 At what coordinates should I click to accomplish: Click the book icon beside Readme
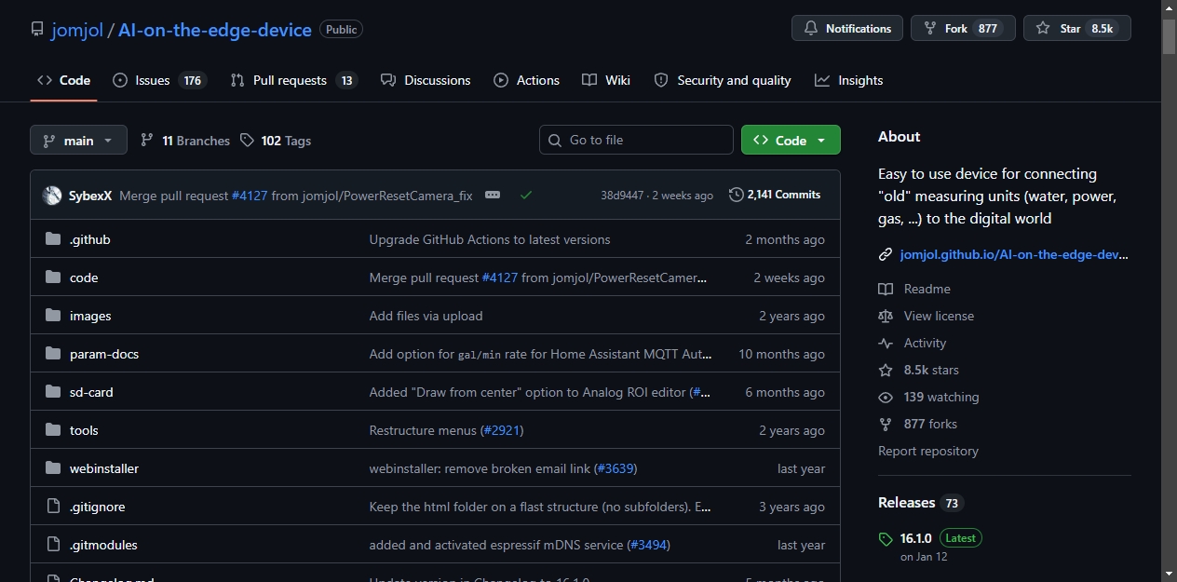(x=886, y=289)
